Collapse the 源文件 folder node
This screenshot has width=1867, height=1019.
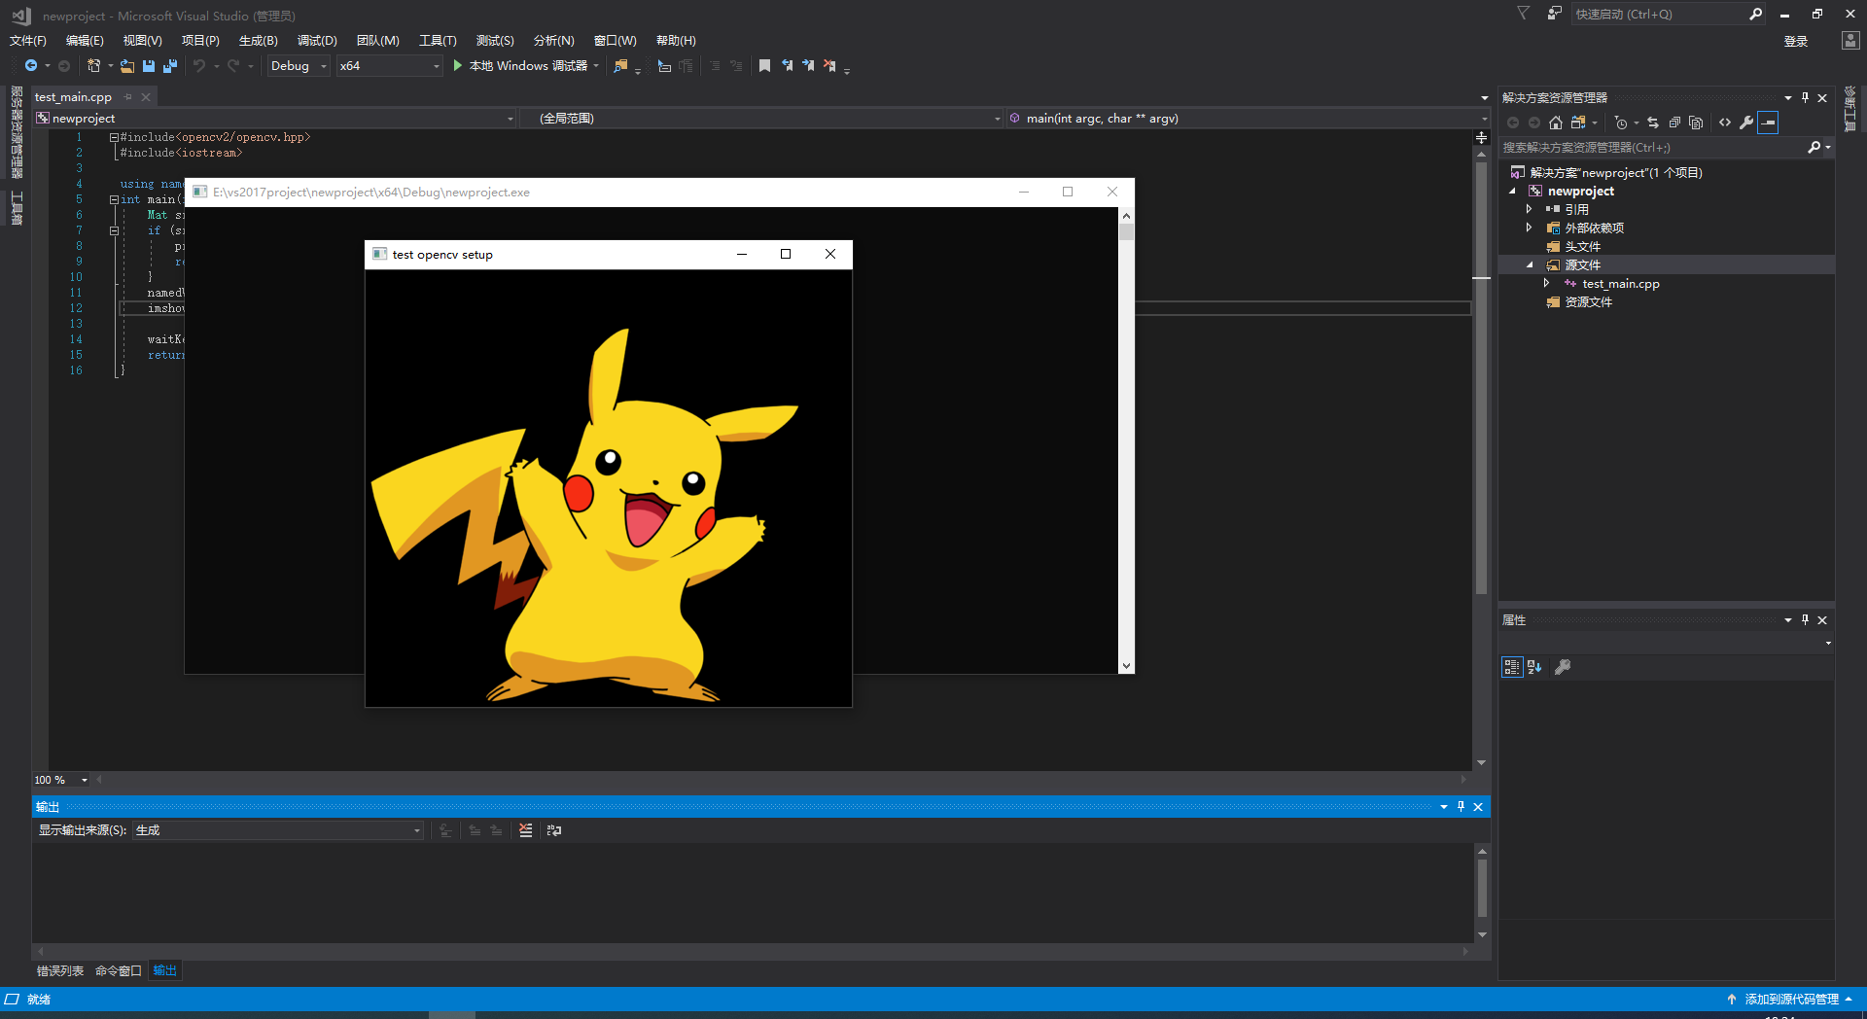[x=1529, y=264]
